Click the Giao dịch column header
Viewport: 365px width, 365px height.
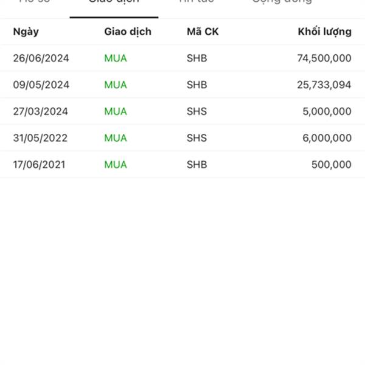[128, 32]
